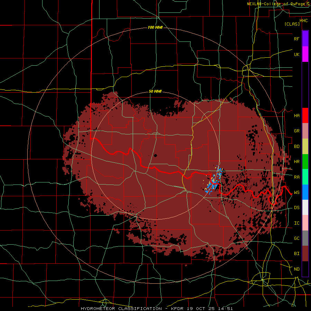The image size is (311, 311).
Task: Click the 14:51 timestamp
Action: point(226,309)
